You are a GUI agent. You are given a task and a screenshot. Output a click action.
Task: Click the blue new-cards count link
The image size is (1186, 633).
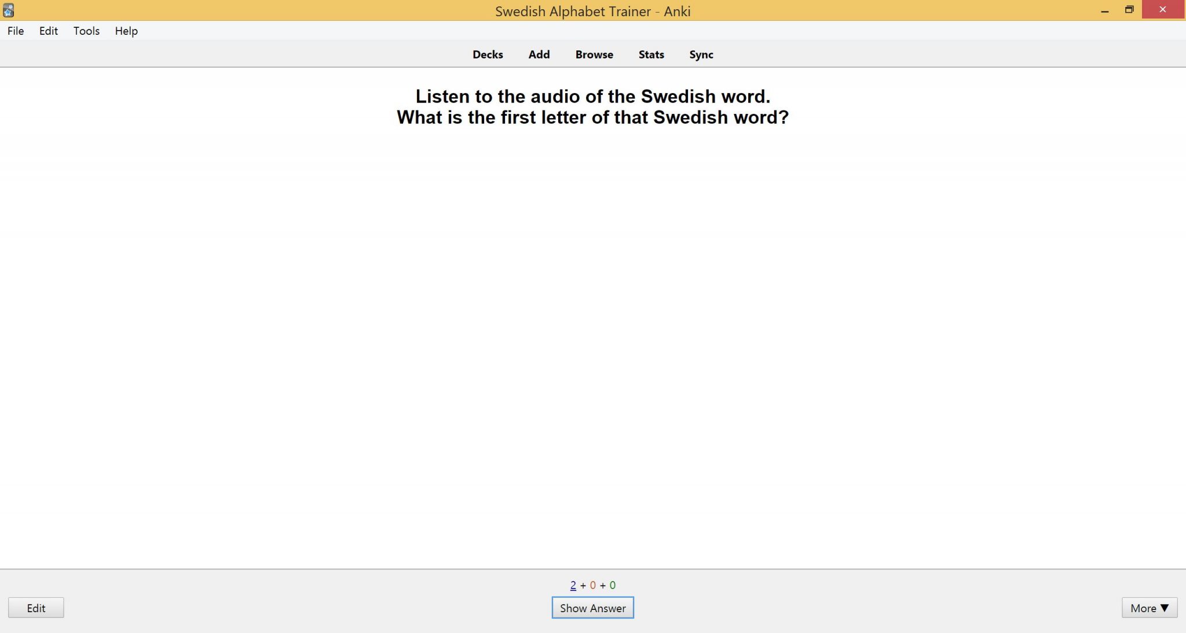(572, 585)
